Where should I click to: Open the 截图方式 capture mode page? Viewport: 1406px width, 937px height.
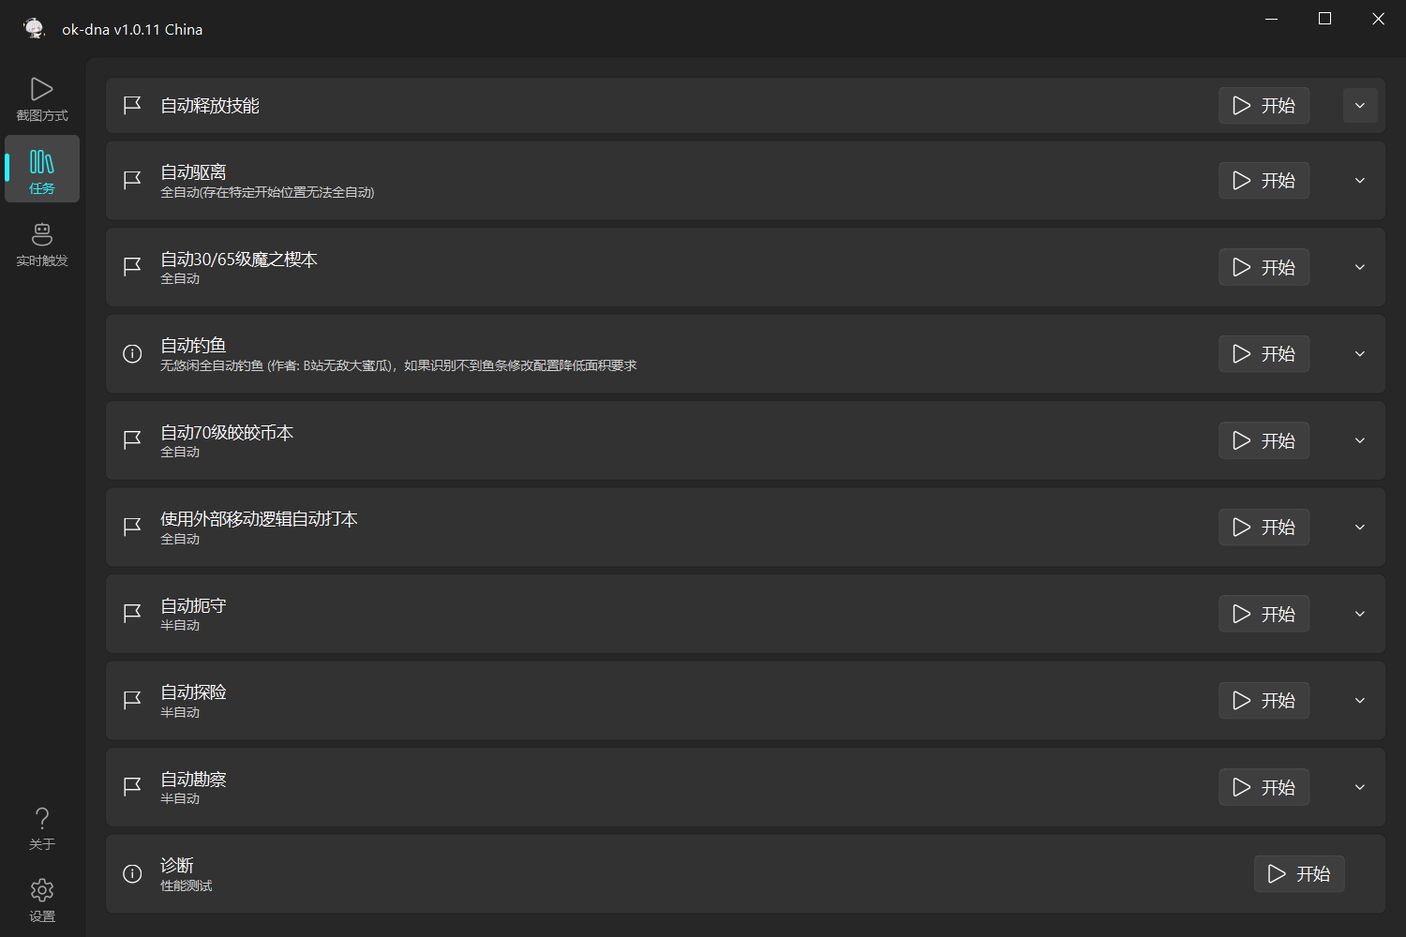[x=42, y=99]
